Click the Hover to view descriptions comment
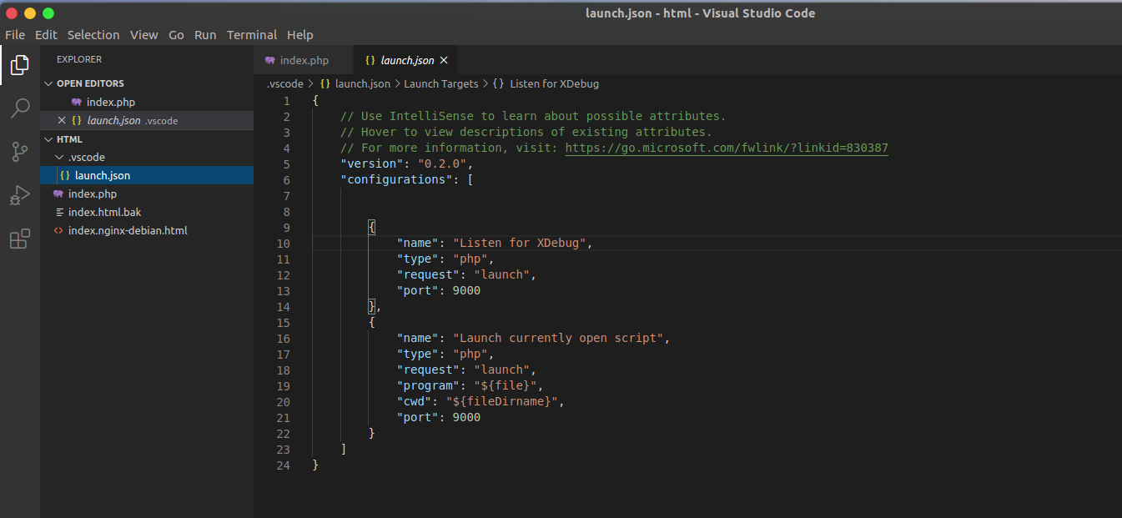Image resolution: width=1122 pixels, height=518 pixels. click(526, 132)
